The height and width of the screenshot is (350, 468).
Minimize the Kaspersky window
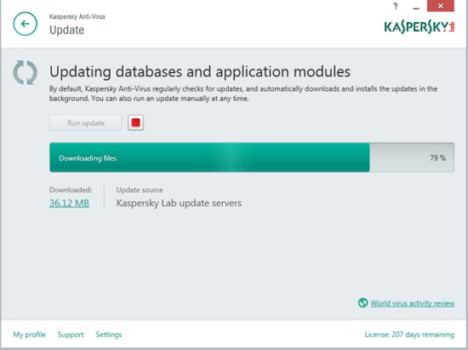pyautogui.click(x=416, y=6)
